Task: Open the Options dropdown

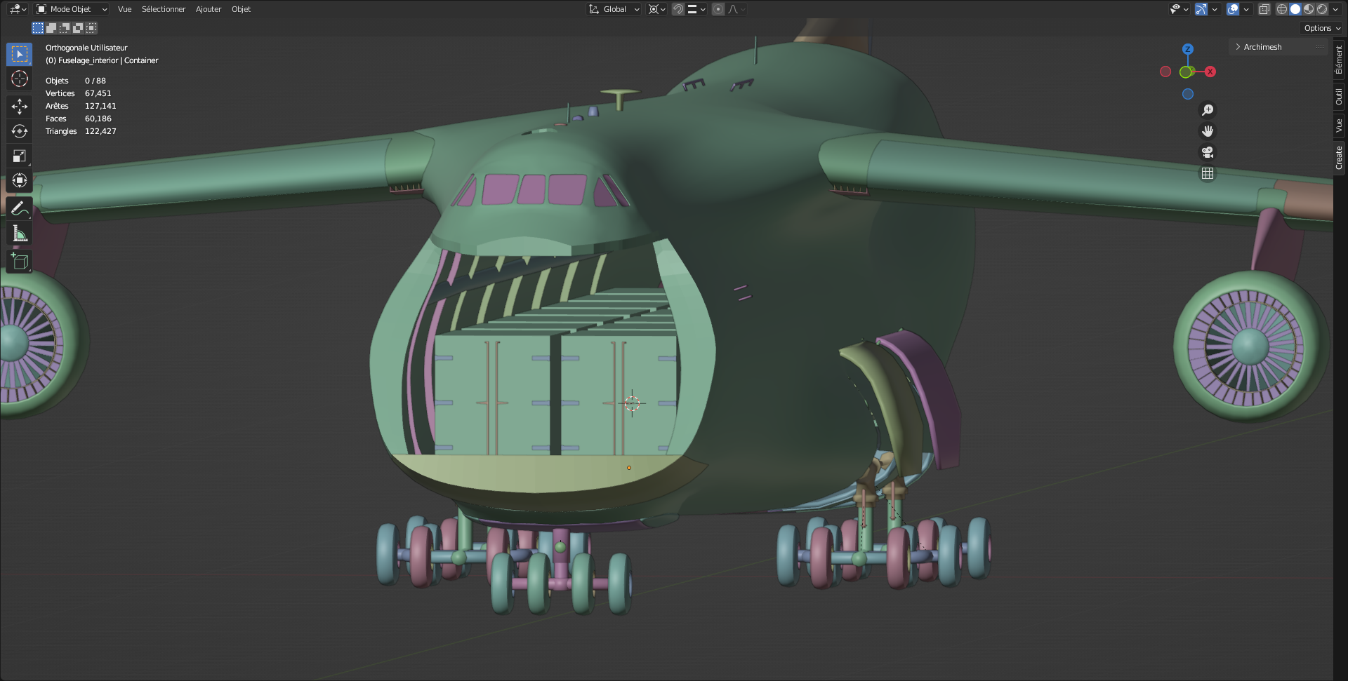Action: 1322,28
